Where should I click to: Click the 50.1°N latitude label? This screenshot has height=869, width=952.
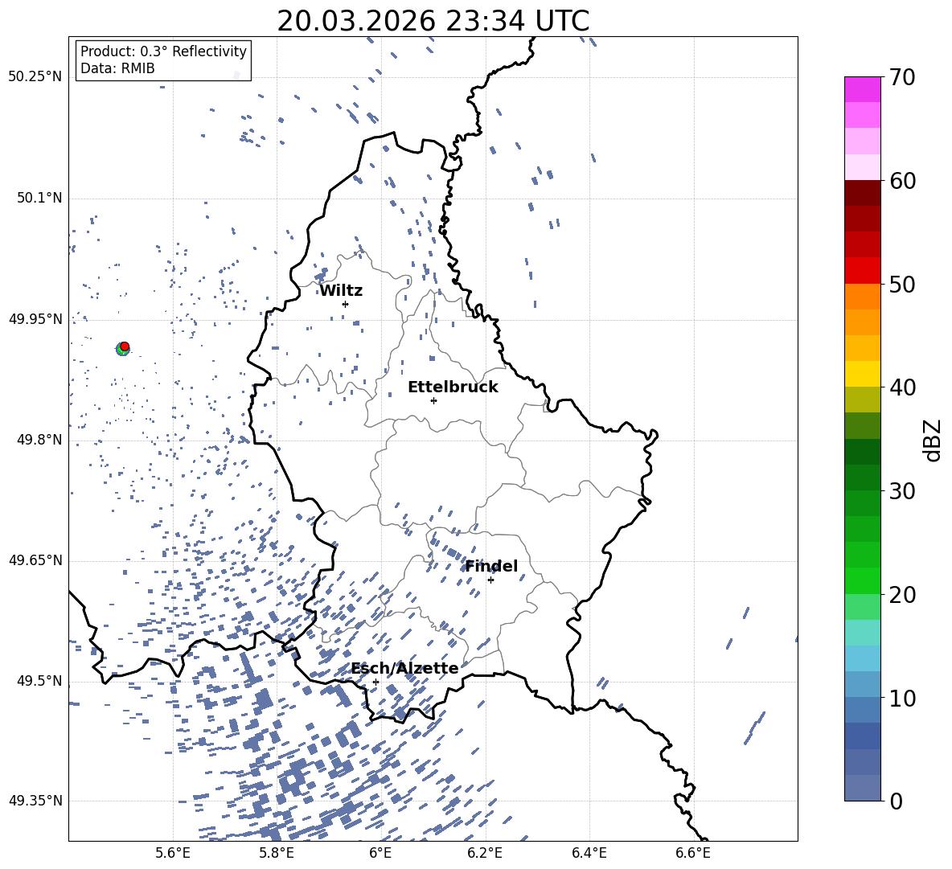(39, 198)
